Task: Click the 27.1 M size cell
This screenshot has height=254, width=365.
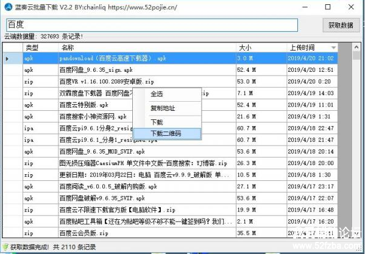Action: pos(261,186)
